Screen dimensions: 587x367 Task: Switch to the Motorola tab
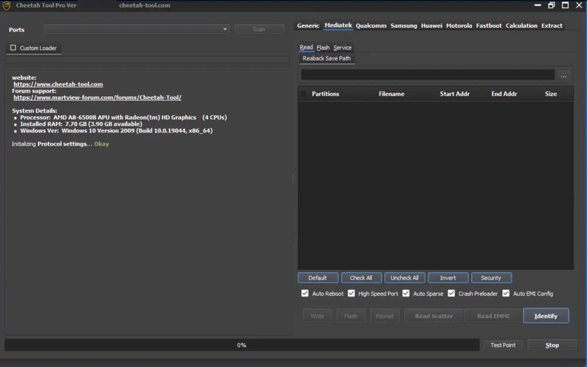(x=459, y=26)
